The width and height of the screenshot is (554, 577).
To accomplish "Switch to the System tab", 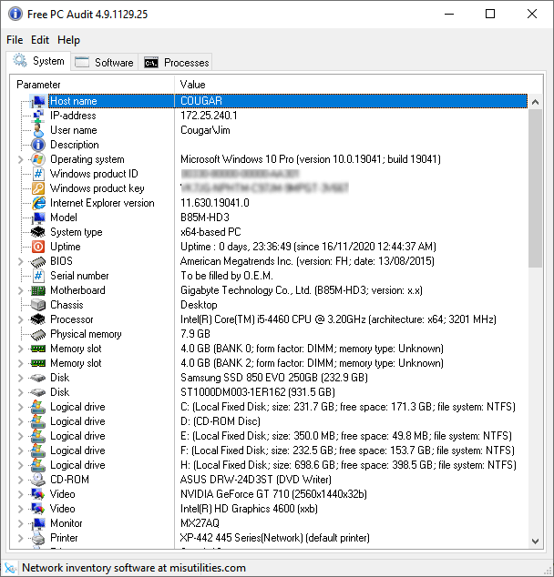I will [x=38, y=61].
